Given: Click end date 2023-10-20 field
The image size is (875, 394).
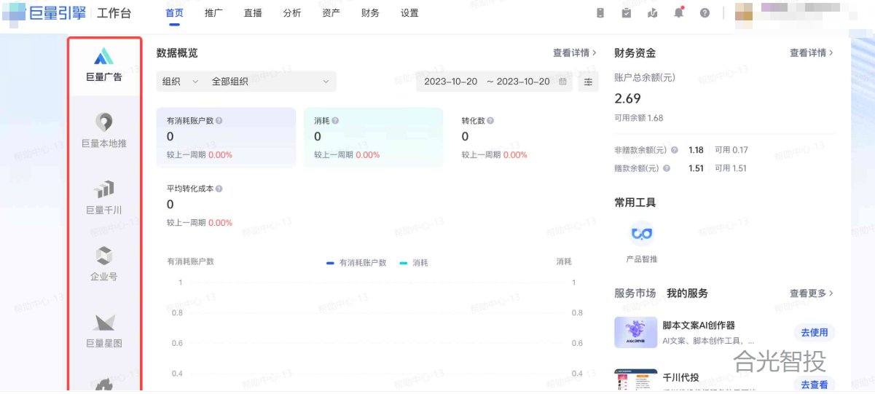Looking at the screenshot, I should pyautogui.click(x=523, y=82).
